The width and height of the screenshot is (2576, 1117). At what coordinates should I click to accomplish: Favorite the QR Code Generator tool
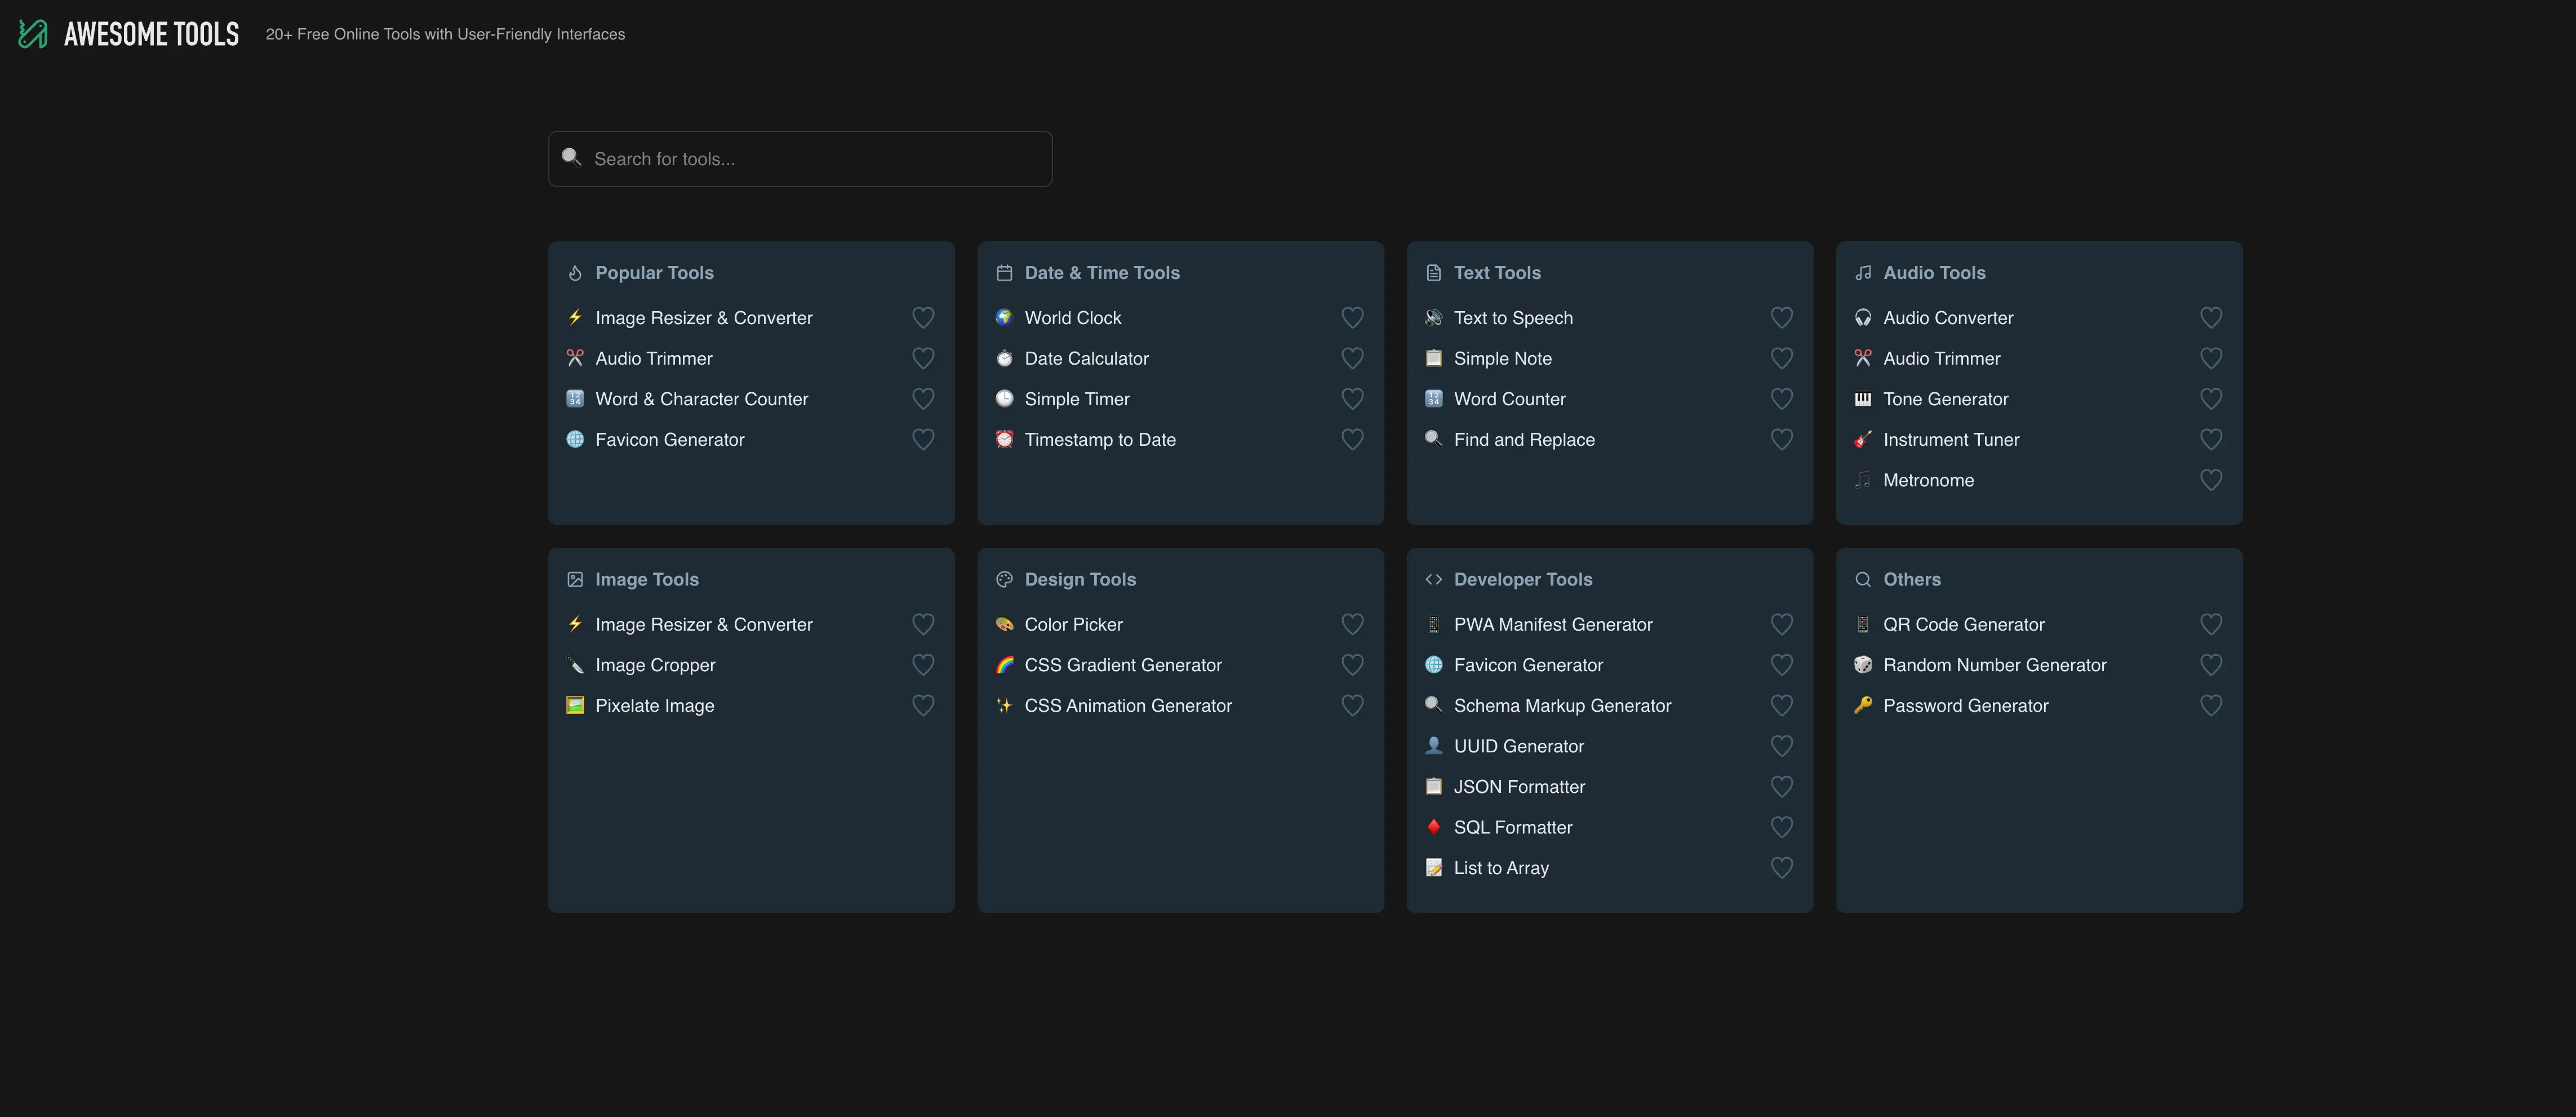2211,624
